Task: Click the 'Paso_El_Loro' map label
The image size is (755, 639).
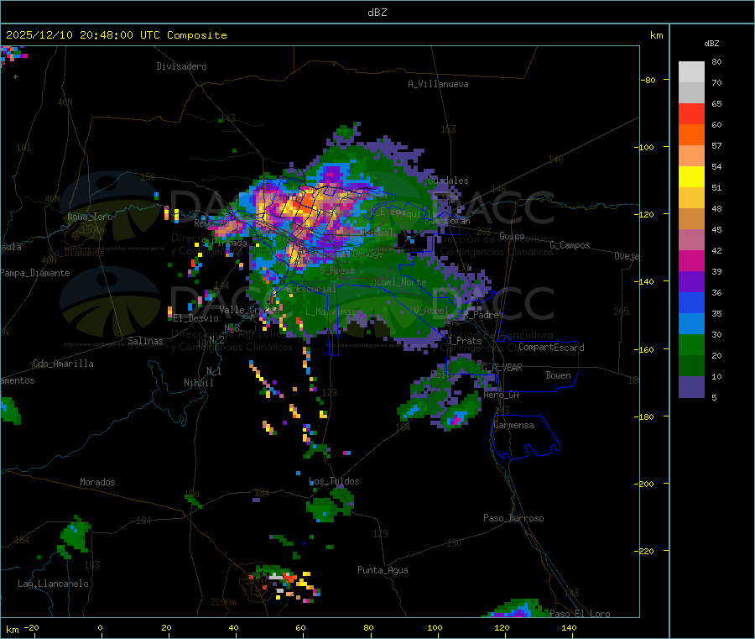Action: click(x=580, y=614)
